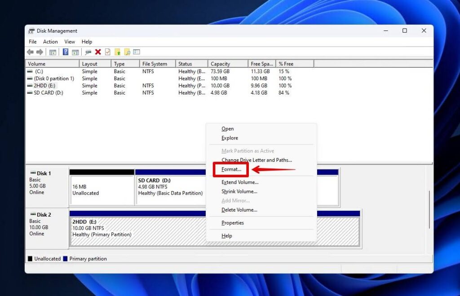The image size is (460, 296).
Task: Click the Forward navigation arrow icon
Action: coord(40,52)
